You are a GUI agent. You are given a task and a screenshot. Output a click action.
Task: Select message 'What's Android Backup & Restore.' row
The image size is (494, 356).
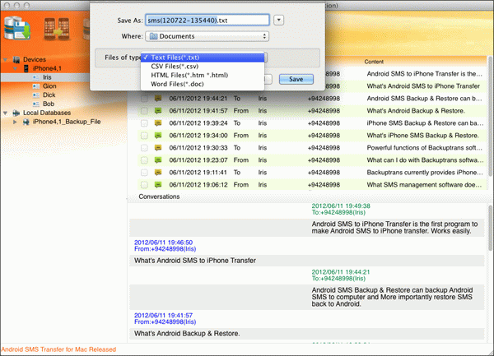312,111
